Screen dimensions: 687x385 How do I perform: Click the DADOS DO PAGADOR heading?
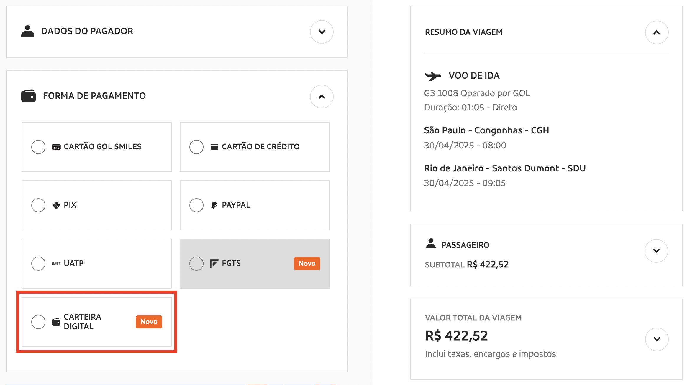click(x=87, y=31)
